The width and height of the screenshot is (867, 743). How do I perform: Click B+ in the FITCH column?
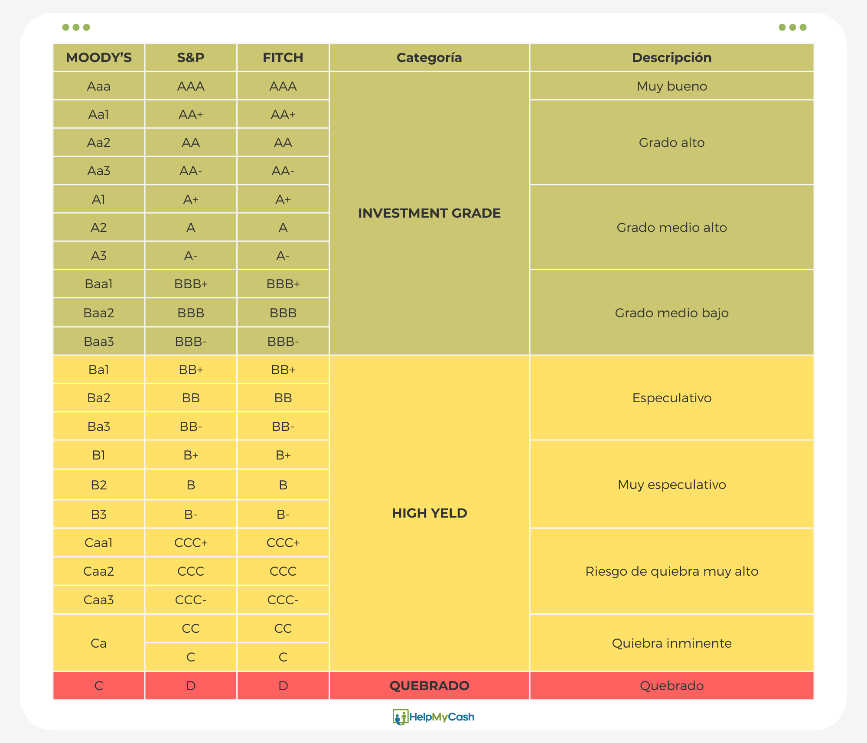tap(283, 455)
